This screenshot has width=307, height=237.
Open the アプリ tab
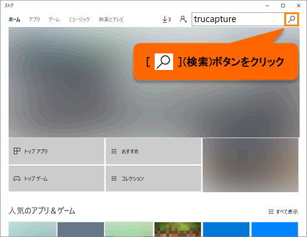pos(34,20)
